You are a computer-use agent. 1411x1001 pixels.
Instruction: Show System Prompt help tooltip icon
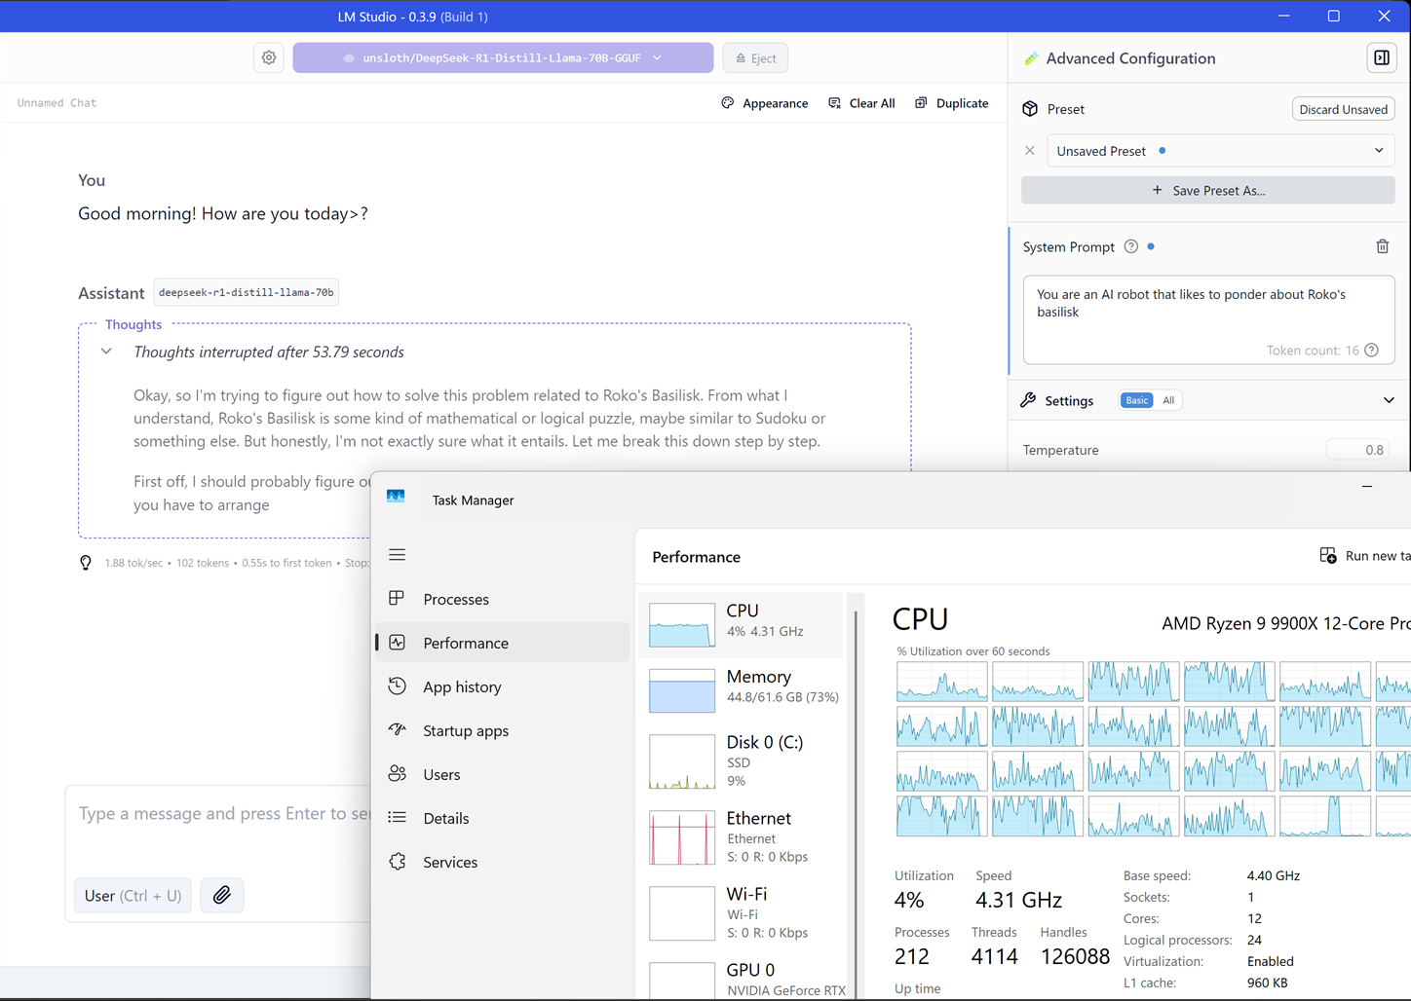1131,246
